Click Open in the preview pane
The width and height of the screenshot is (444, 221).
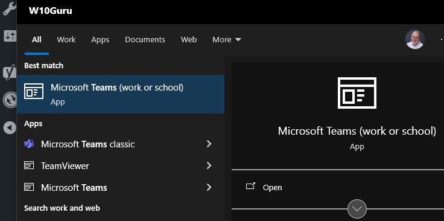(272, 188)
